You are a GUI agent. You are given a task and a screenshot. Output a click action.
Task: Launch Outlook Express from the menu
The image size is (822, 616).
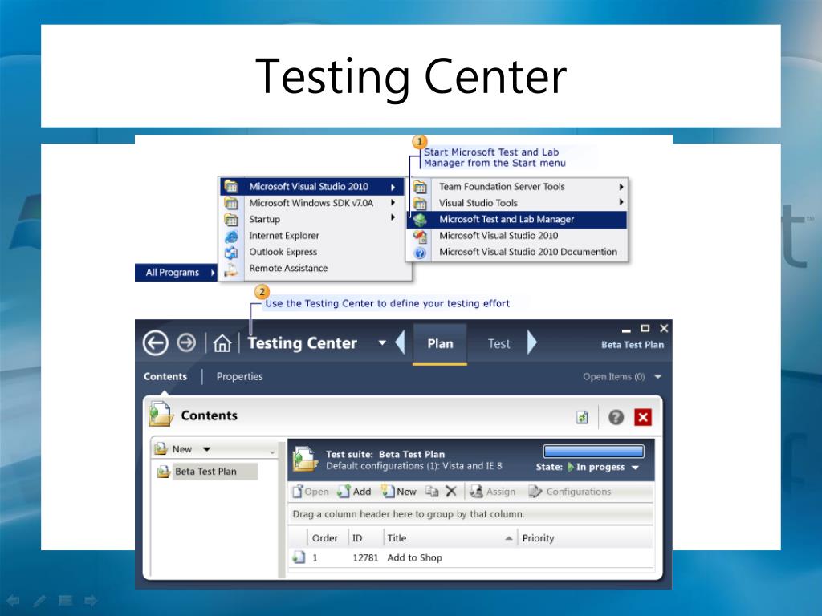coord(312,252)
